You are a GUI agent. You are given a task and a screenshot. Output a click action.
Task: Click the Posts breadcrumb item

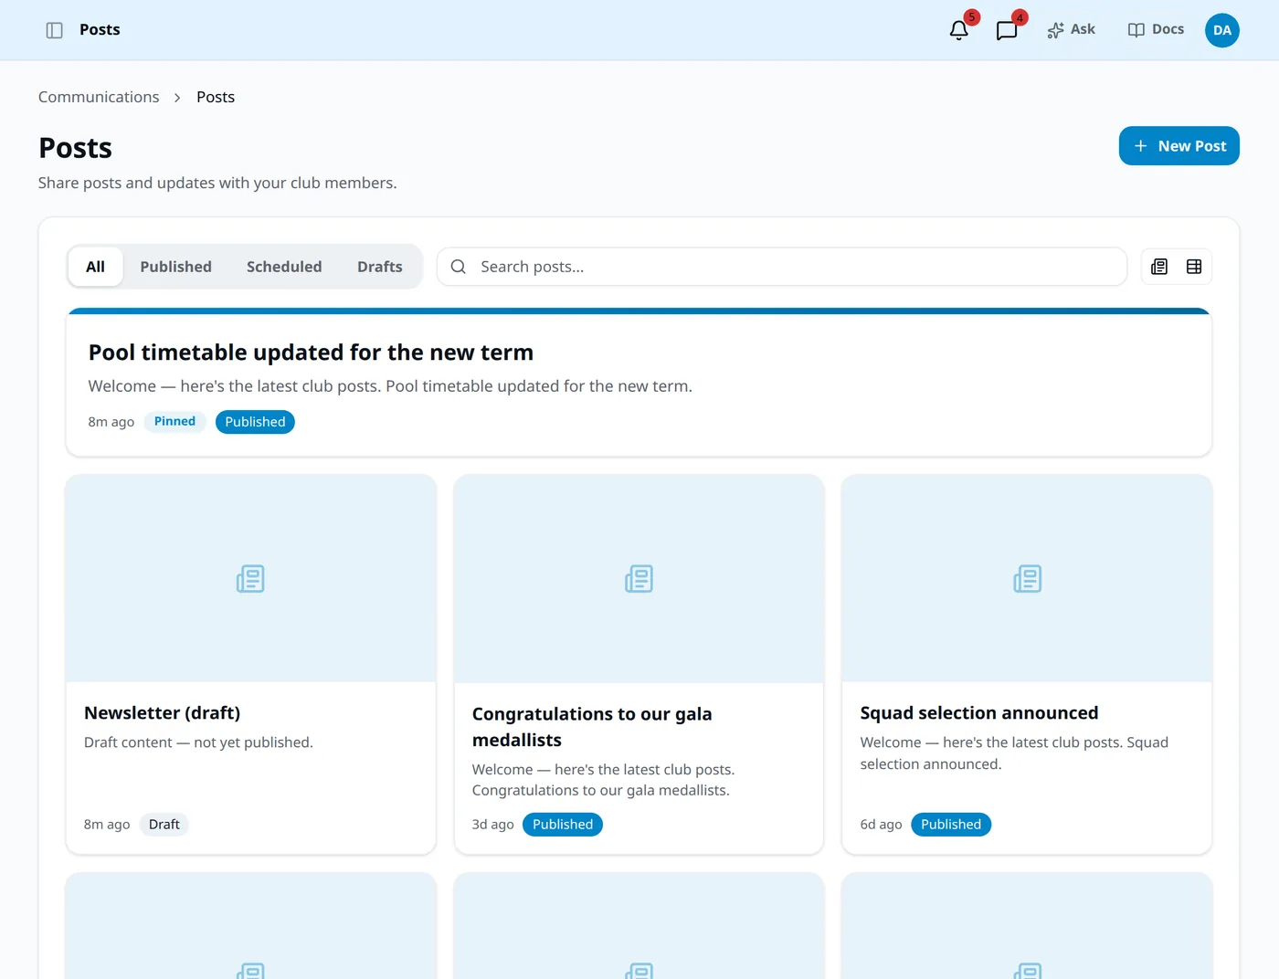click(216, 97)
